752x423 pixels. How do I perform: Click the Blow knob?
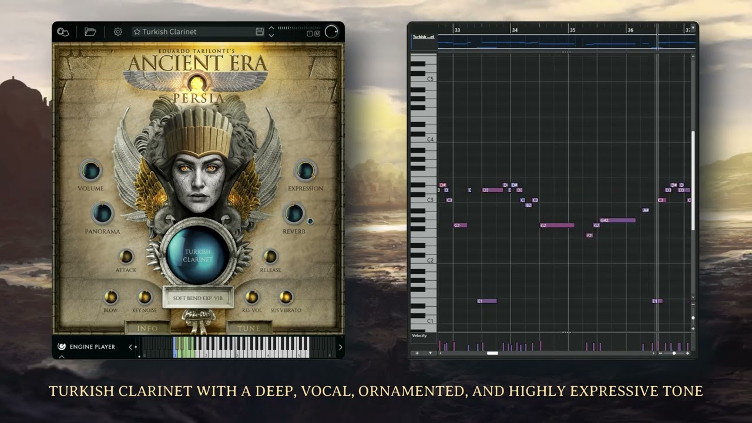(x=110, y=297)
